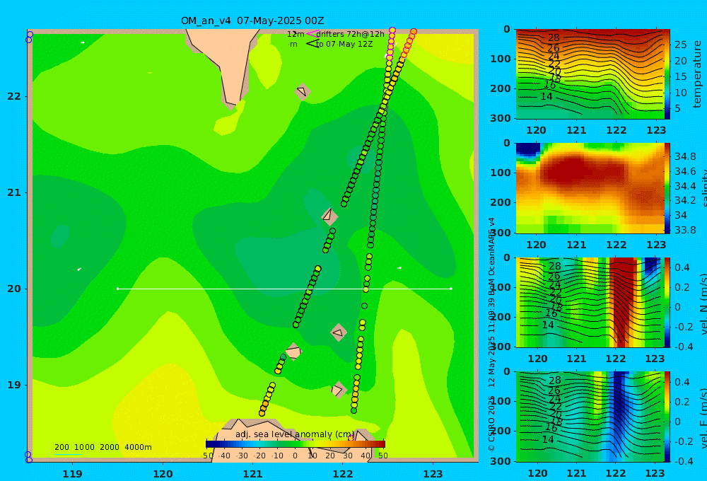Click the adj. sea level anomaly colorbar

pos(296,444)
